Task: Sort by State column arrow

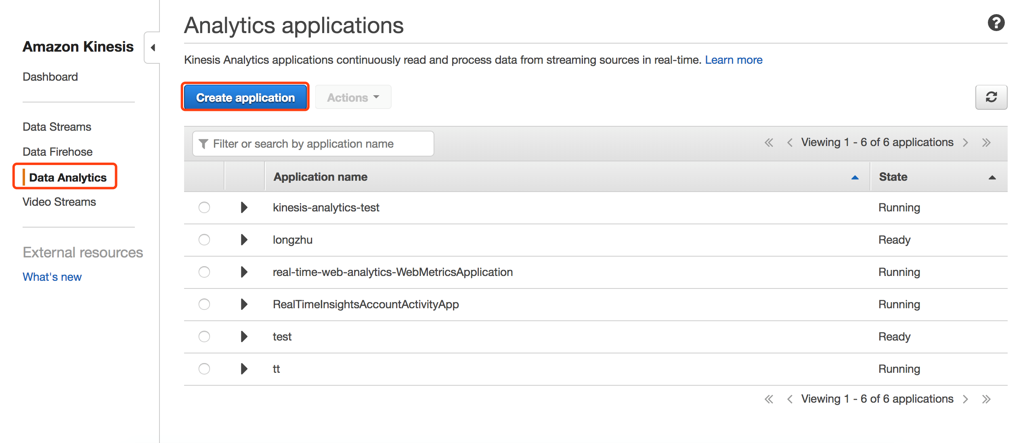Action: [992, 178]
